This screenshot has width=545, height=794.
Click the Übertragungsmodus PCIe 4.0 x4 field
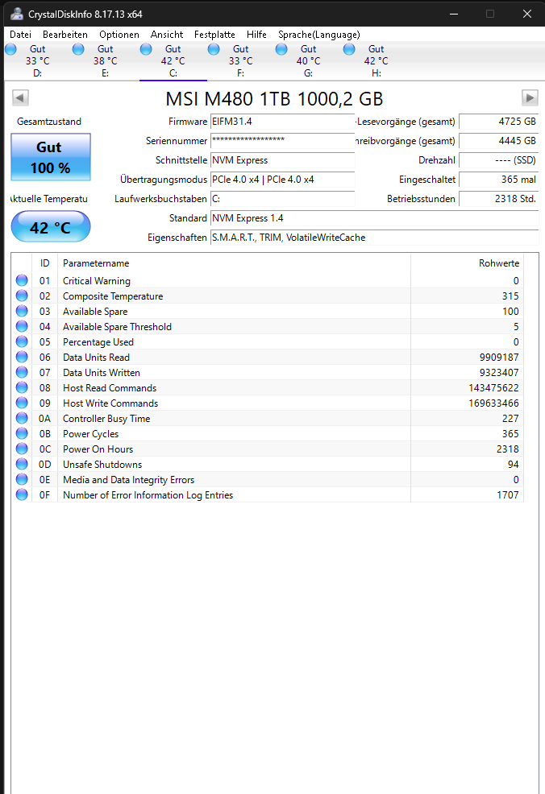282,180
